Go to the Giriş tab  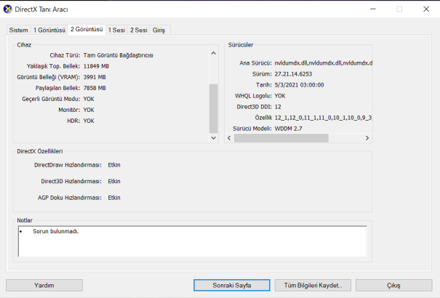tap(159, 30)
